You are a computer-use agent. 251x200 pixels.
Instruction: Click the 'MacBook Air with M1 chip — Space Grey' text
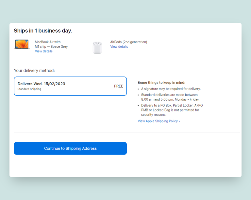coord(51,44)
